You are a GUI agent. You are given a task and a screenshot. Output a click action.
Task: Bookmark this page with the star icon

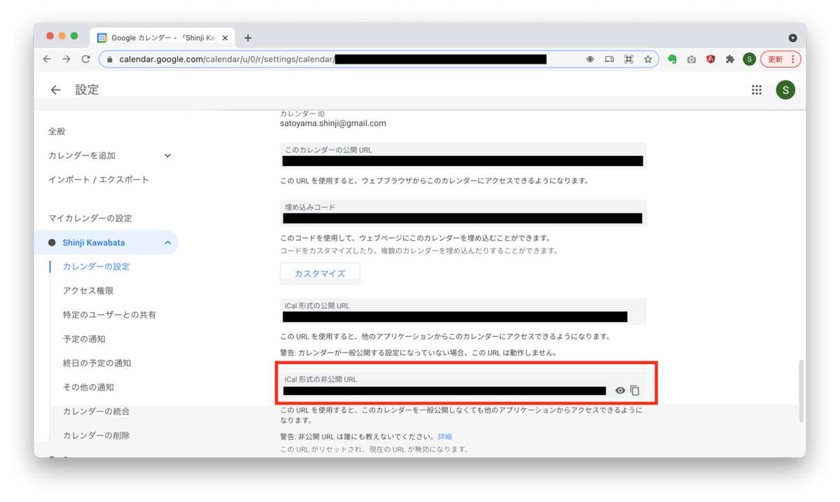pyautogui.click(x=648, y=60)
